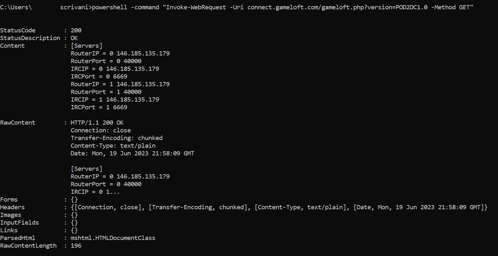Click the RawContentLength value 196

(76, 246)
